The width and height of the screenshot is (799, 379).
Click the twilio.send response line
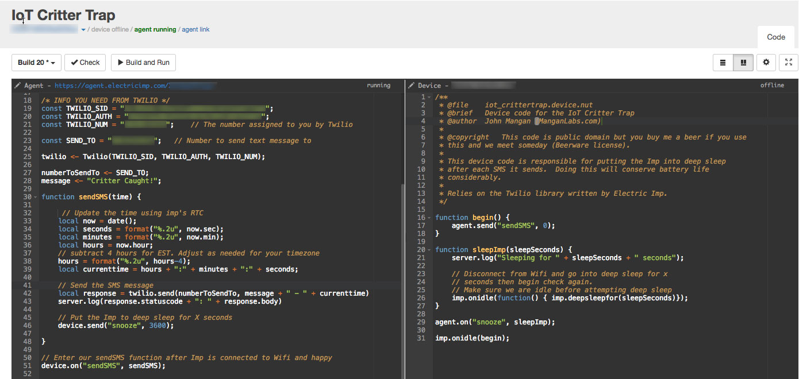coord(213,293)
